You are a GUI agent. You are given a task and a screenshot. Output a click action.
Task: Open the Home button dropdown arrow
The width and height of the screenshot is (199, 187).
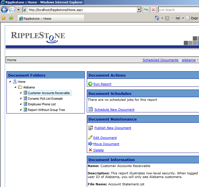[x=162, y=18]
